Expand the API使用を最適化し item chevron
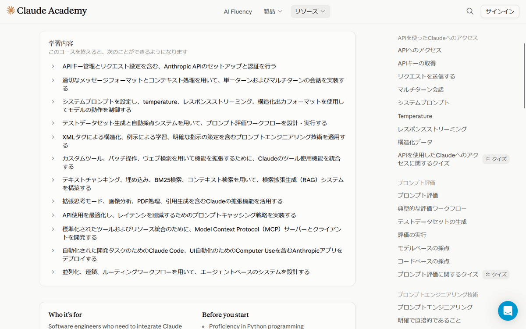The width and height of the screenshot is (526, 329). point(53,215)
